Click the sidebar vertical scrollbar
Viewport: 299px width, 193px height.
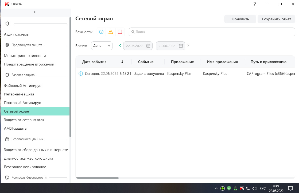click(x=70, y=77)
